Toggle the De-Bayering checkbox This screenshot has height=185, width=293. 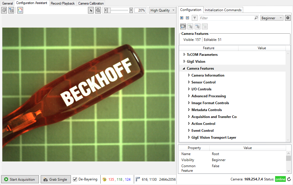point(75,179)
